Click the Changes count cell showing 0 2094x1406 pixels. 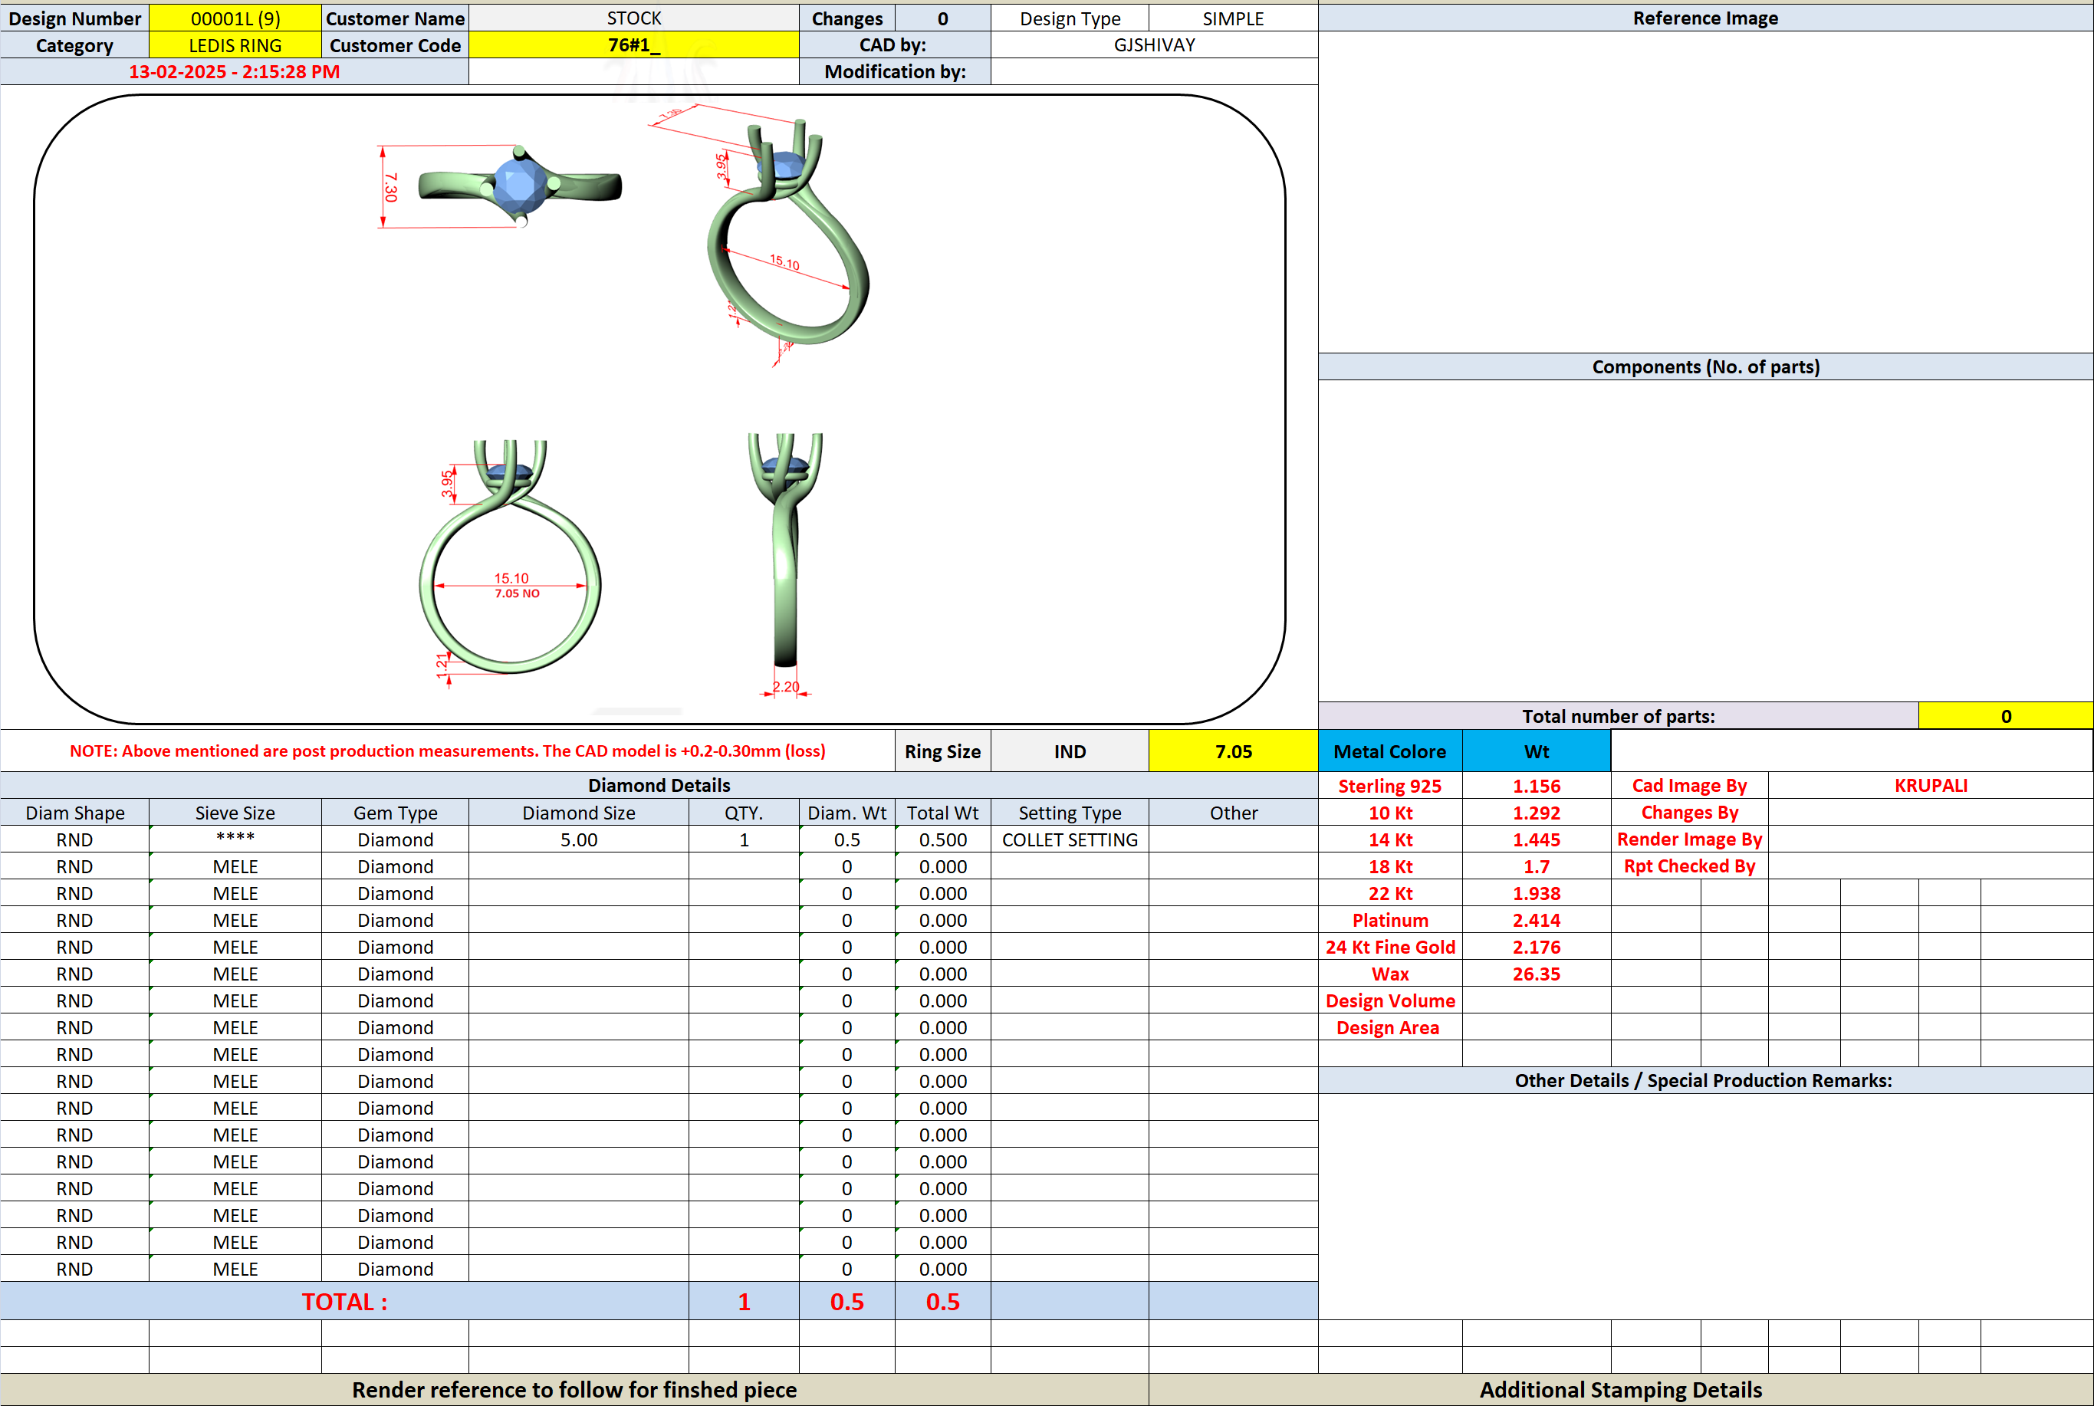click(x=942, y=18)
